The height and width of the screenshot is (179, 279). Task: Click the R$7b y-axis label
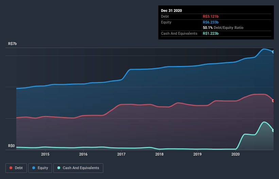point(13,44)
